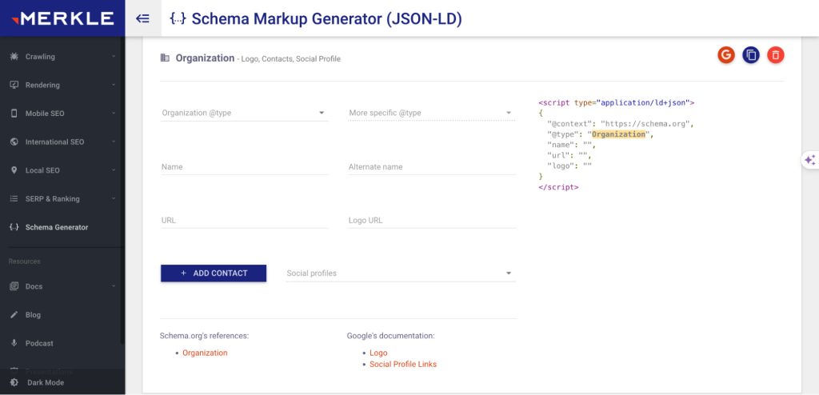Viewport: 819px width, 395px height.
Task: Click the Google test button icon
Action: pos(725,55)
